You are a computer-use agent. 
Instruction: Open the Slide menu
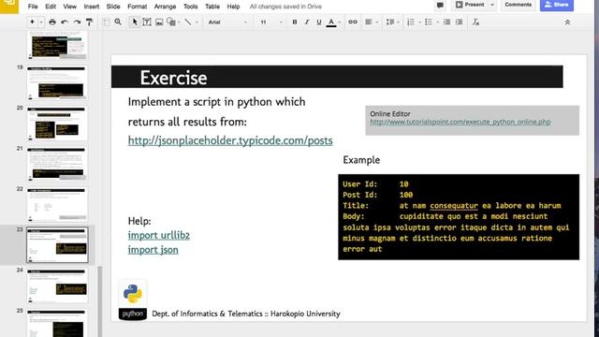coord(113,7)
